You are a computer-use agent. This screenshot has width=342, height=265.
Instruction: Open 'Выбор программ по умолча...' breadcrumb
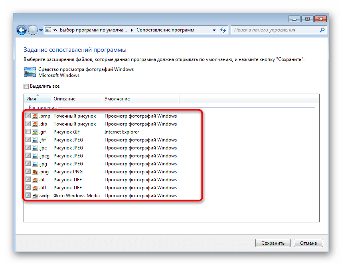93,30
